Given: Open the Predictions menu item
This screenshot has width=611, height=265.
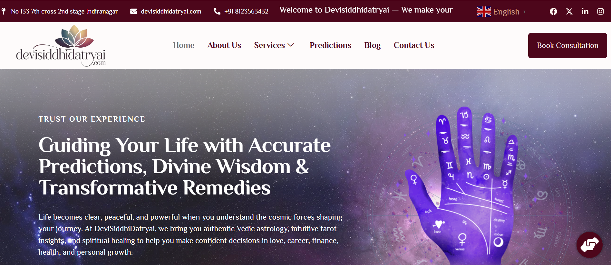Looking at the screenshot, I should [x=330, y=45].
